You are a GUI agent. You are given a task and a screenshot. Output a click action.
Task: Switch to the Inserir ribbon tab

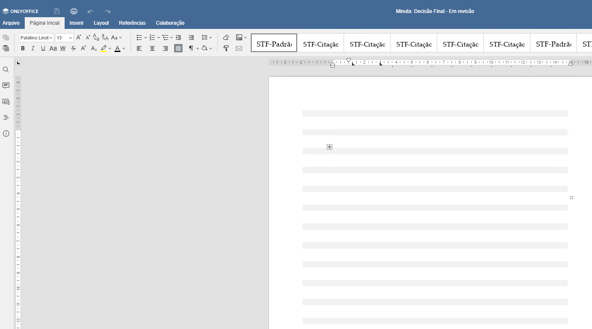(76, 23)
